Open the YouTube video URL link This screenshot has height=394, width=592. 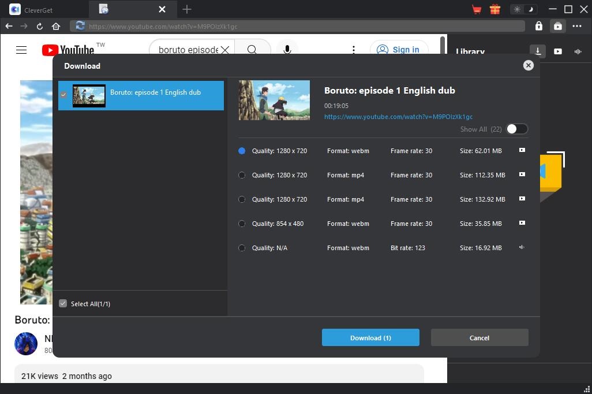398,117
